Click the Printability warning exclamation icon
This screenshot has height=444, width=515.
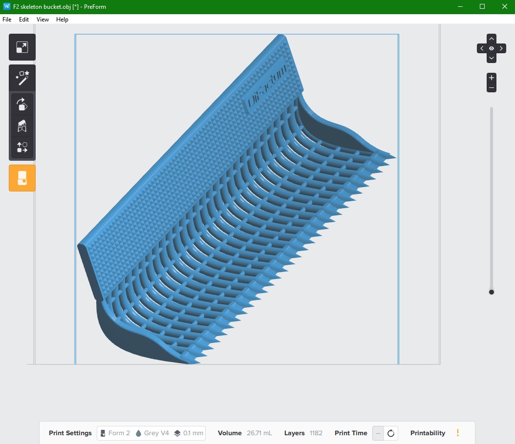[x=457, y=433]
